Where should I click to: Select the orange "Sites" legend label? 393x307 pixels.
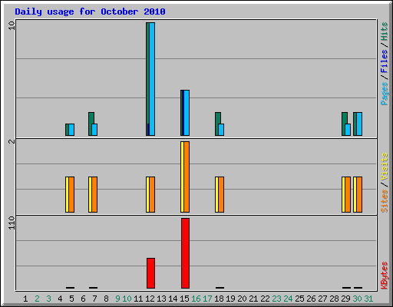385,201
